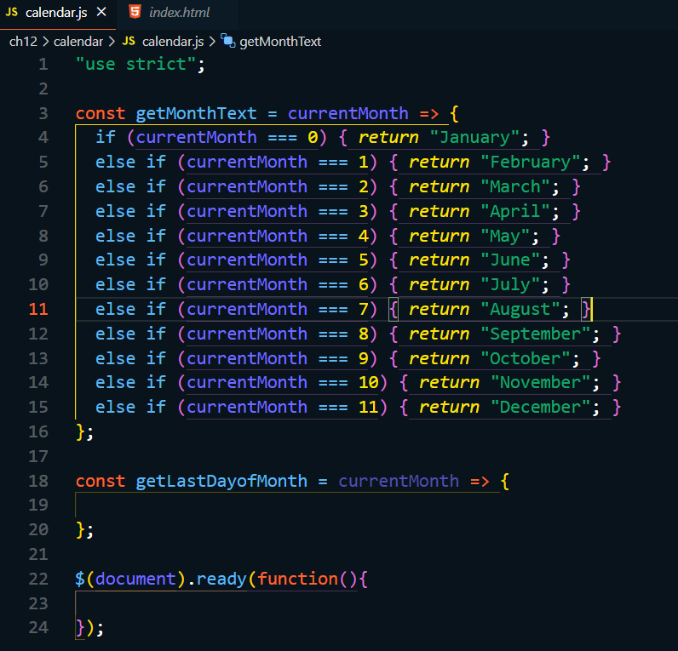
Task: Click the JS icon in the breadcrumb
Action: coord(129,41)
